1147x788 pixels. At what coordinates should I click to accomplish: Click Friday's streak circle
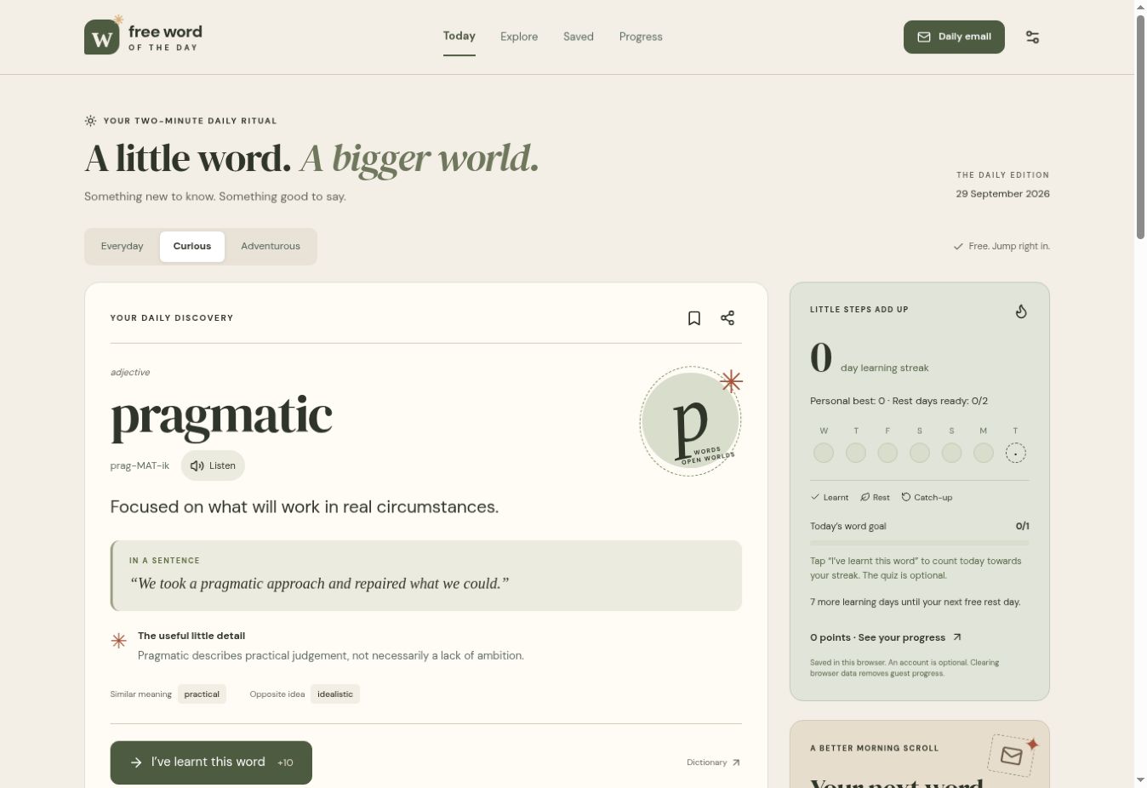click(887, 453)
